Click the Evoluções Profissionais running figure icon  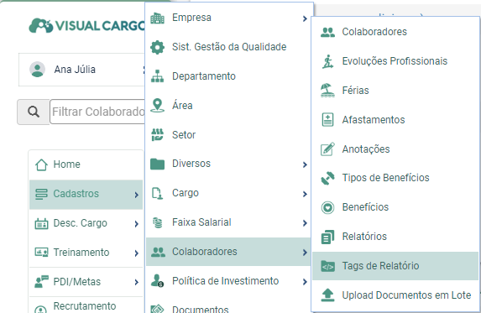coord(327,61)
